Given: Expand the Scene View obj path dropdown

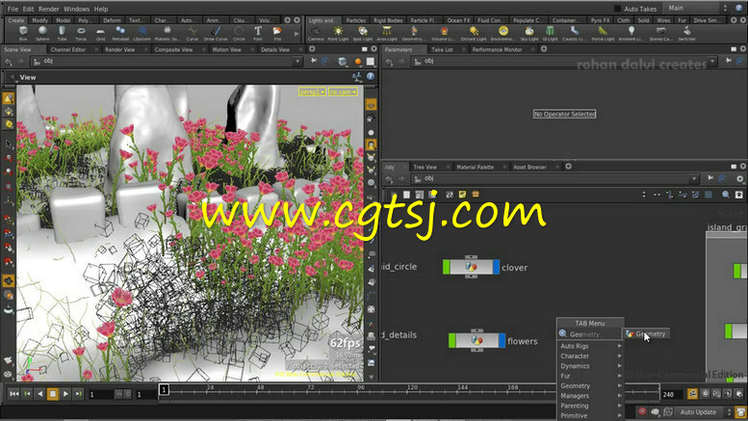Looking at the screenshot, I should coord(297,62).
